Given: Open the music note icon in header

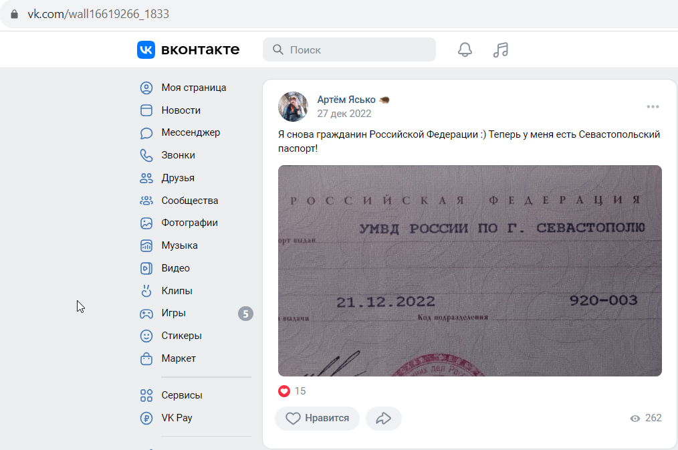Looking at the screenshot, I should click(501, 49).
